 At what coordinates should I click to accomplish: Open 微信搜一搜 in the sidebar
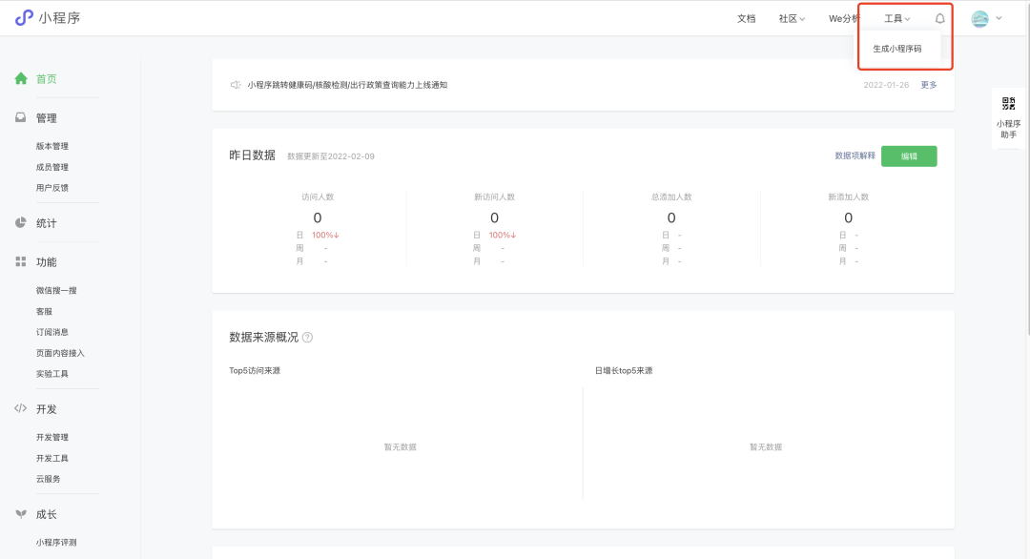point(56,291)
